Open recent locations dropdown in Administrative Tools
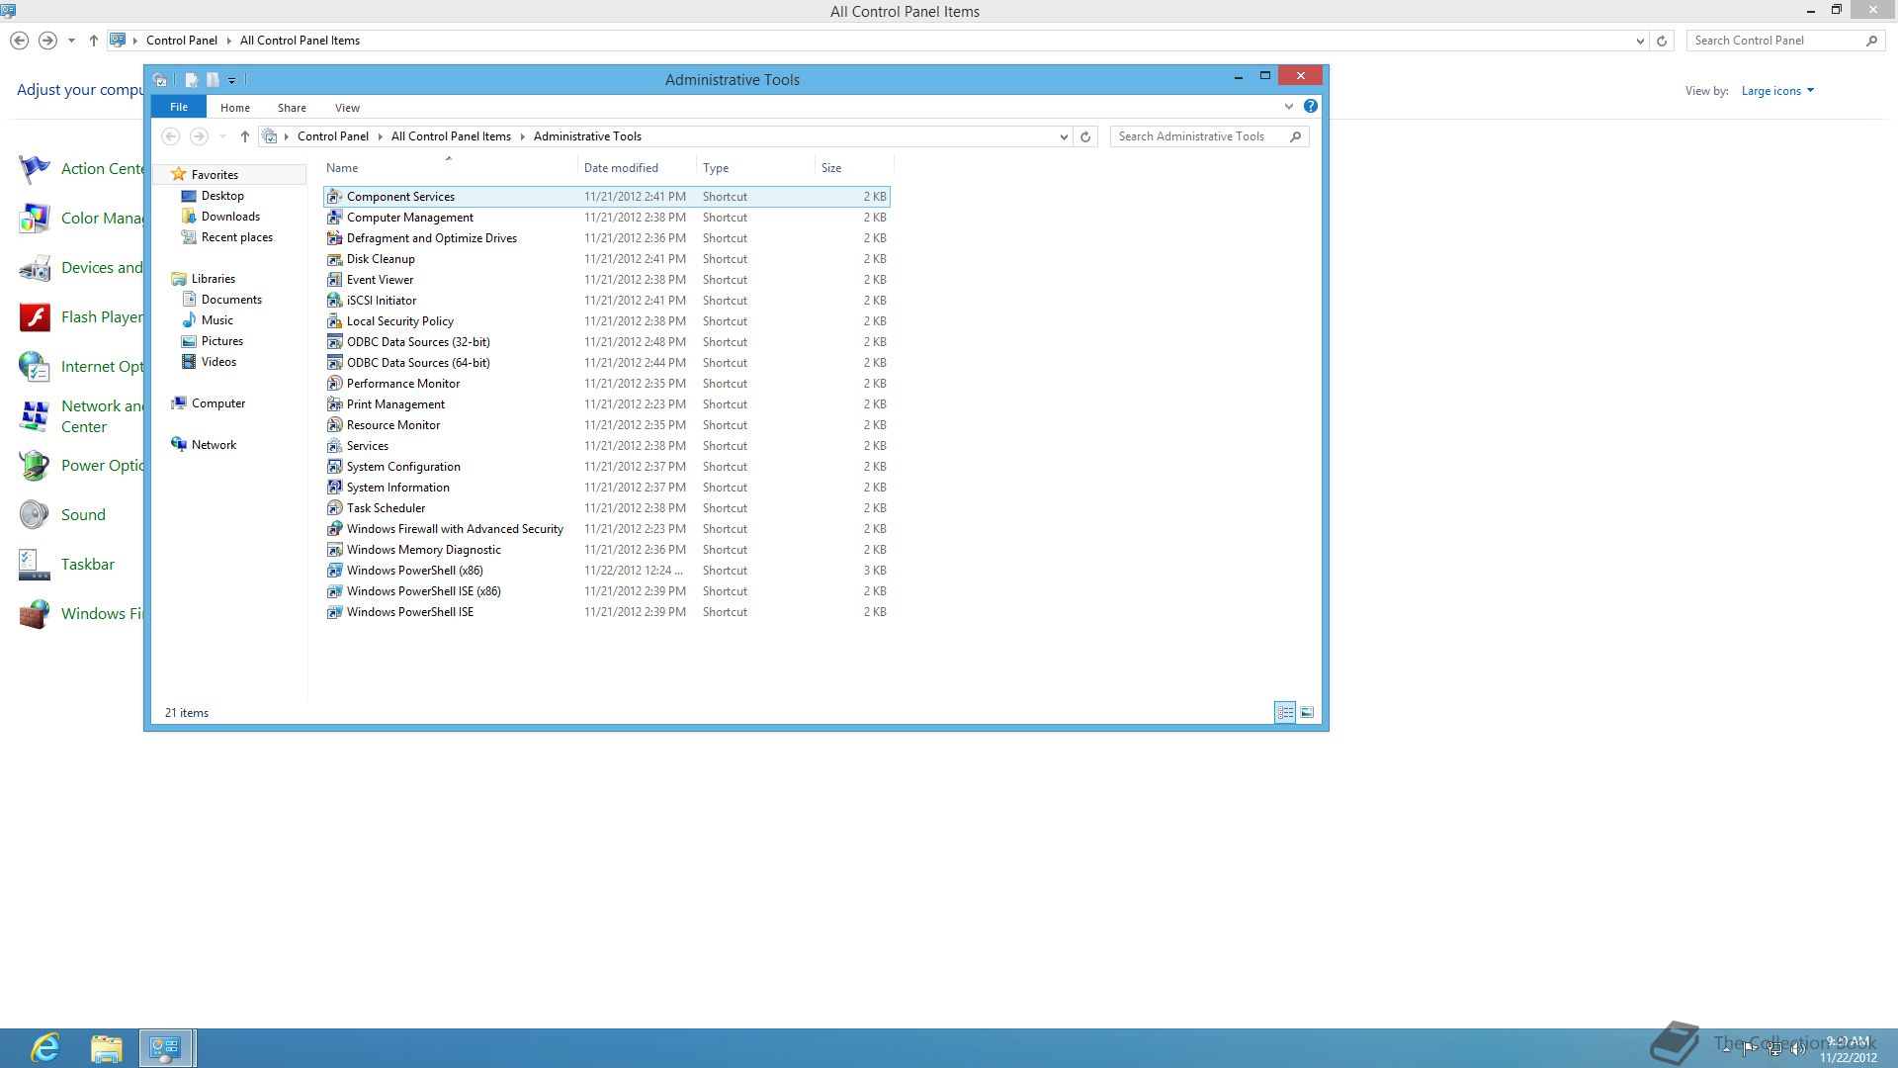 click(x=222, y=136)
